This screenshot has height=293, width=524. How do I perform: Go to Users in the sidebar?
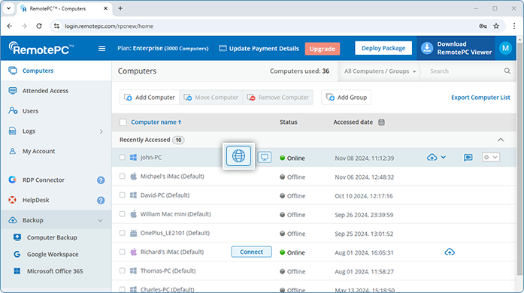coord(30,111)
